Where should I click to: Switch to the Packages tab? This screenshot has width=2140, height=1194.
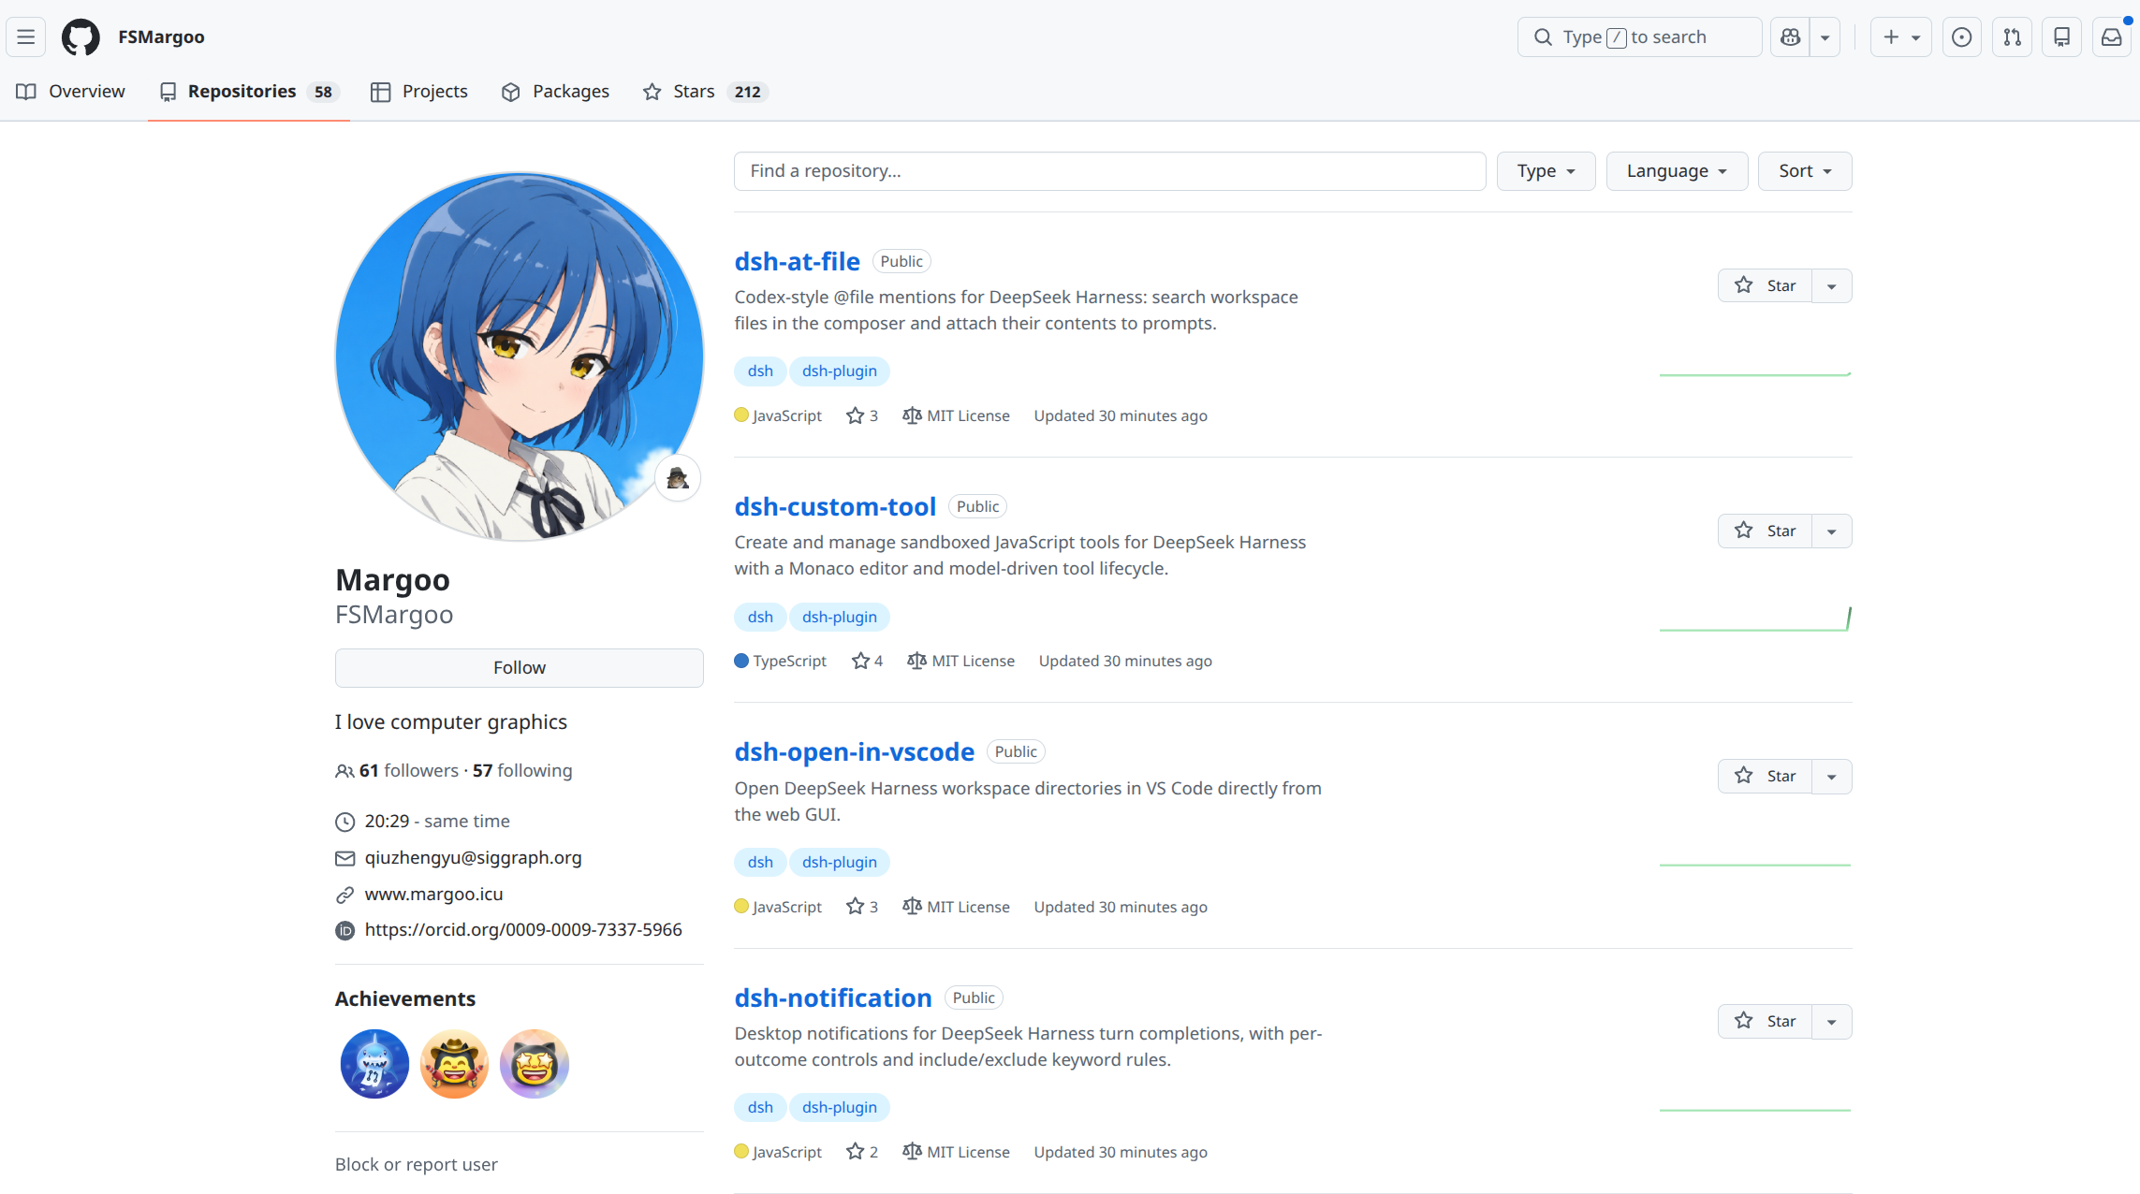[555, 92]
